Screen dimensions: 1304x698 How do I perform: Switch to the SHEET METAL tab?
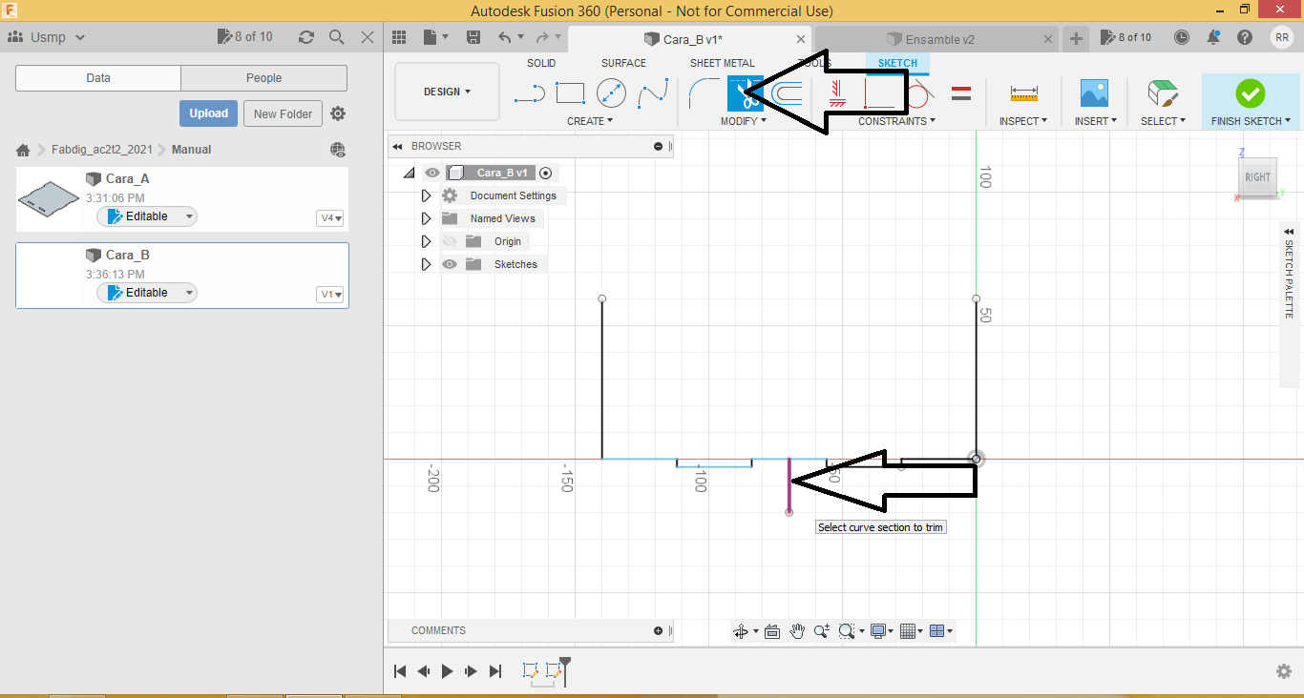pyautogui.click(x=723, y=63)
